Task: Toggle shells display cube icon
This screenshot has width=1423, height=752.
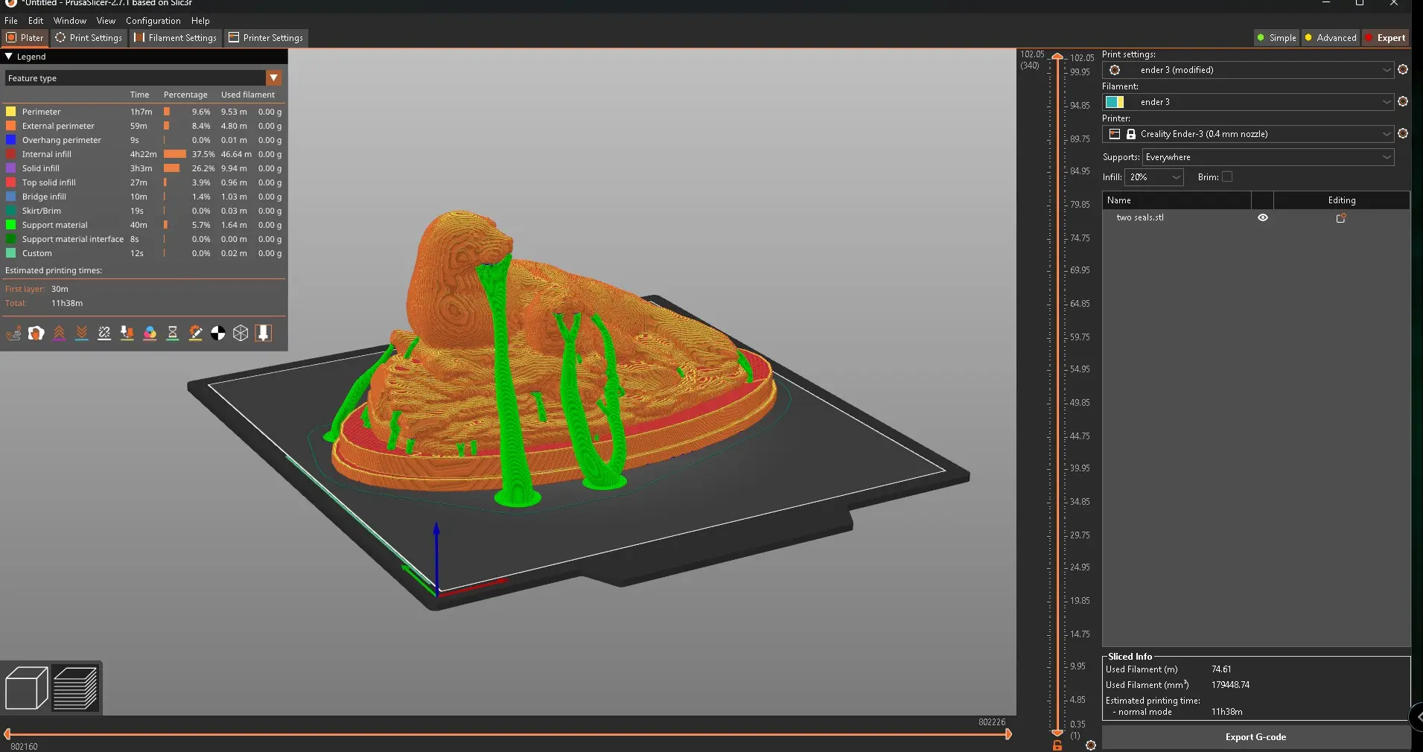Action: 241,334
